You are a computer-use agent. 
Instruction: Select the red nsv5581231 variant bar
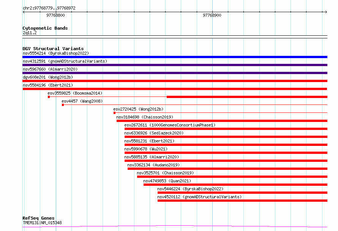click(226, 145)
